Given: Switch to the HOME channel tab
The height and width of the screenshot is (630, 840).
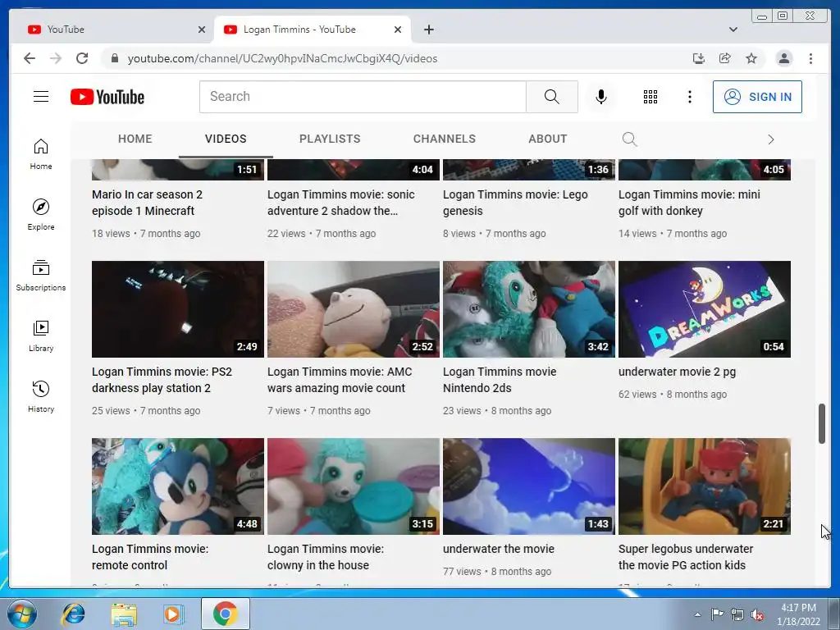Looking at the screenshot, I should click(x=135, y=139).
